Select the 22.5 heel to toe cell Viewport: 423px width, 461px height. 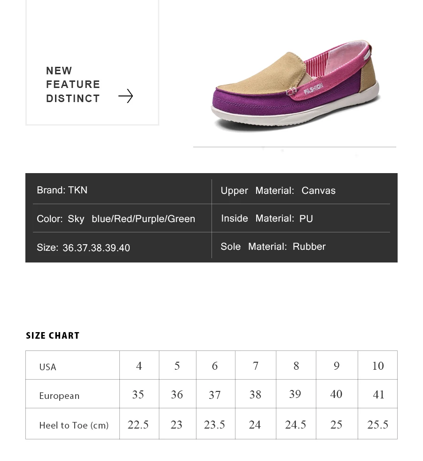[139, 424]
